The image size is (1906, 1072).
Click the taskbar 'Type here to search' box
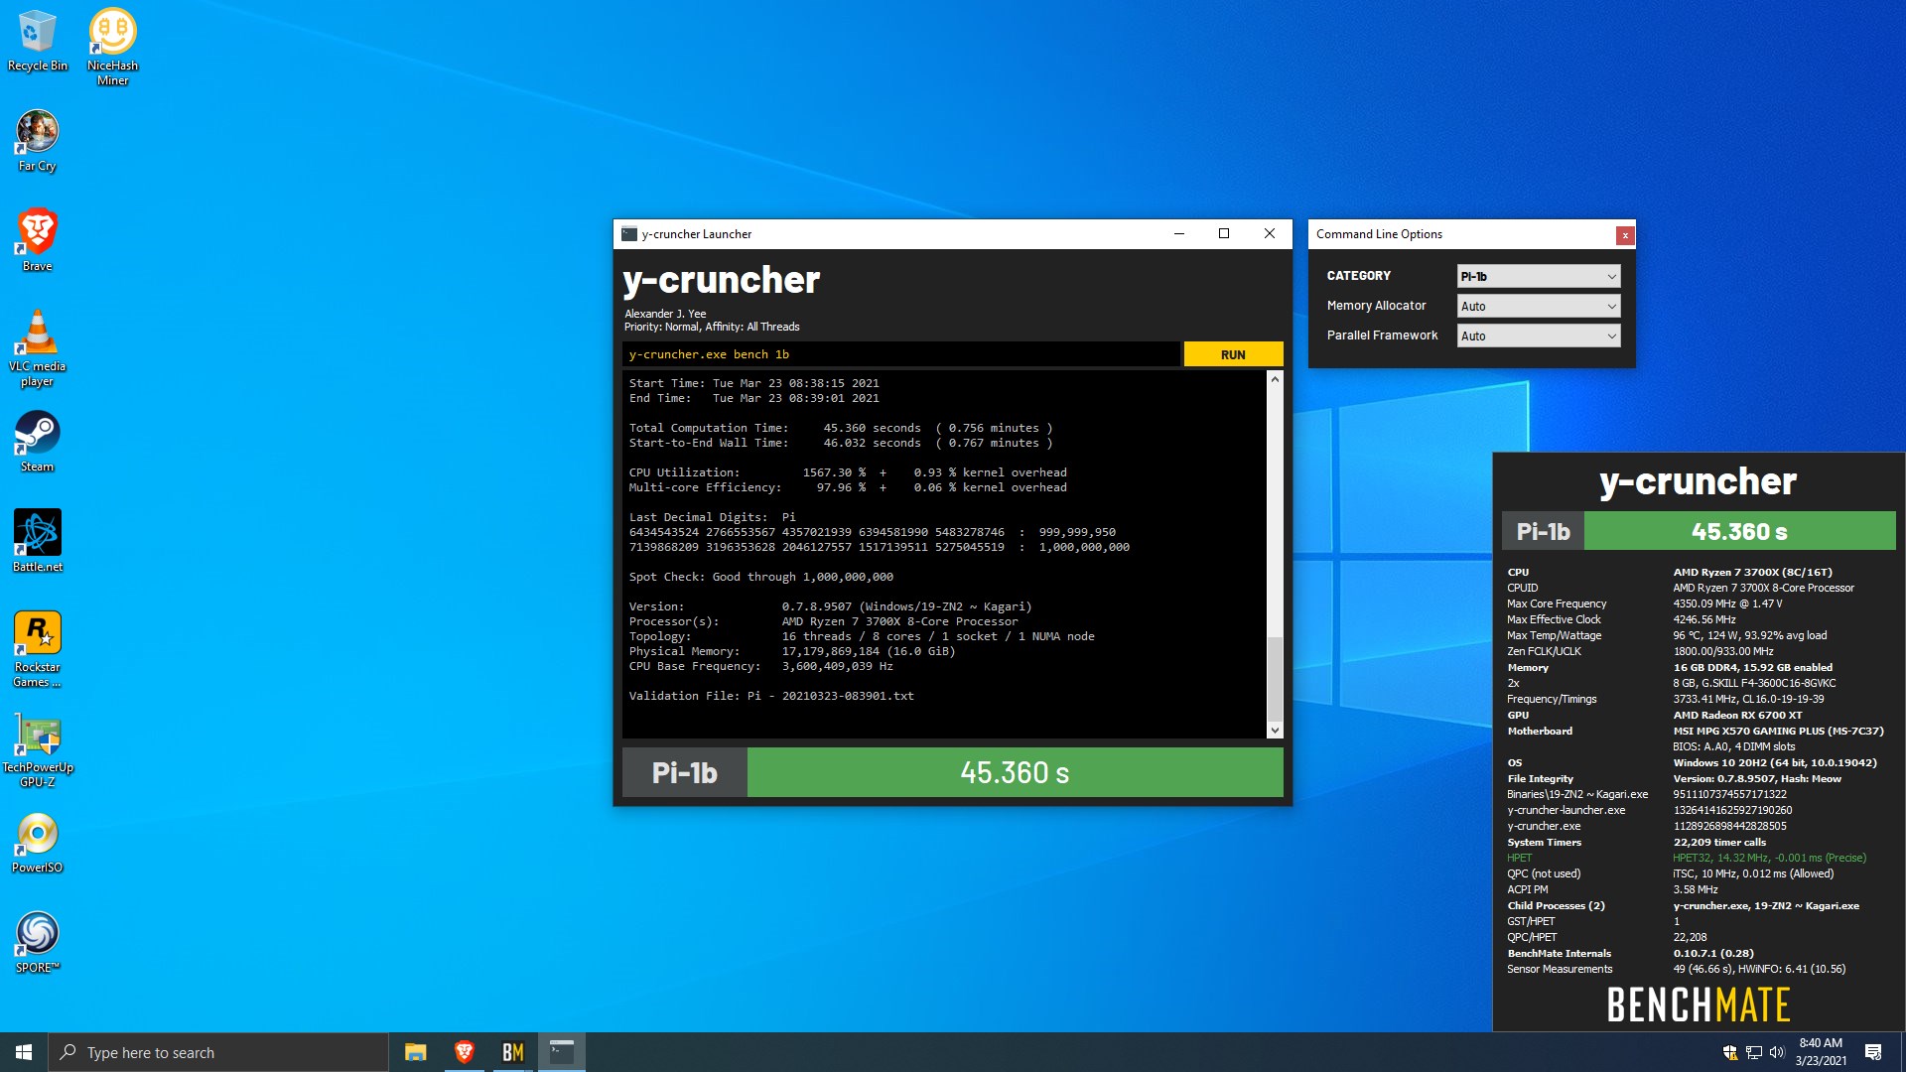click(x=218, y=1052)
